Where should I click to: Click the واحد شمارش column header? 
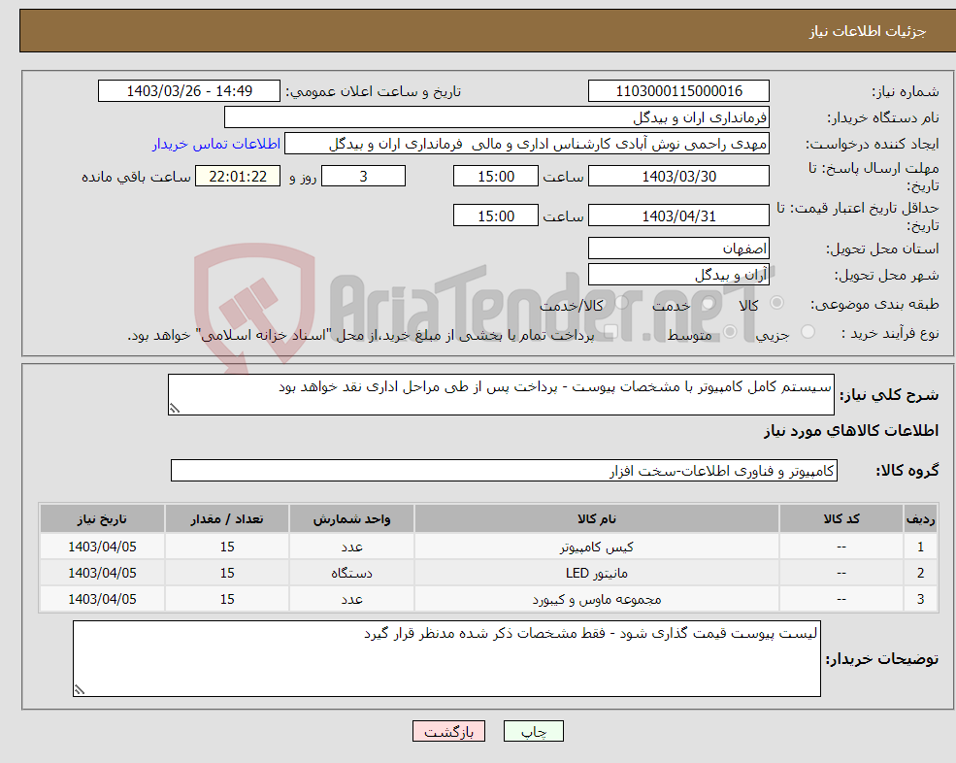[x=351, y=519]
